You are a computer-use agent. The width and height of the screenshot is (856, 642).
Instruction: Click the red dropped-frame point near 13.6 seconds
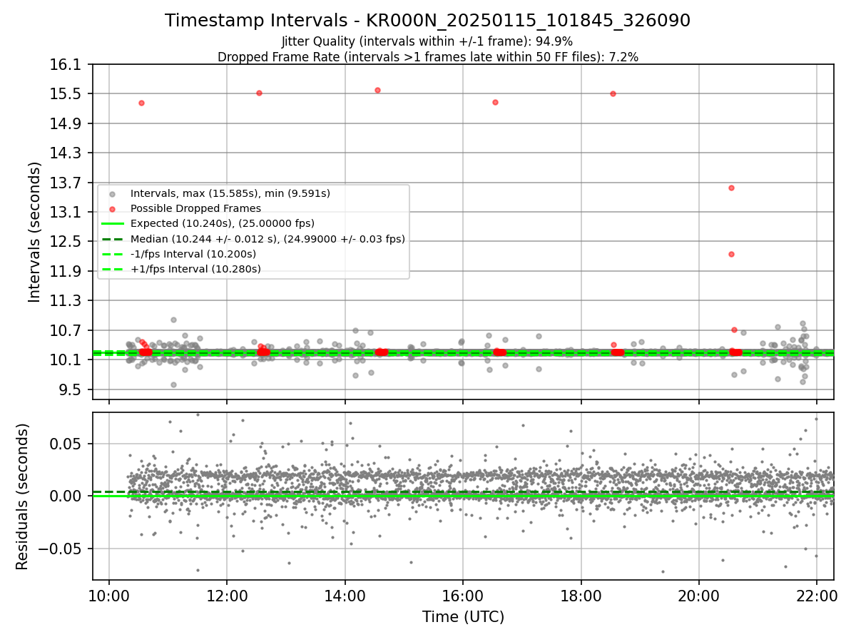point(731,188)
